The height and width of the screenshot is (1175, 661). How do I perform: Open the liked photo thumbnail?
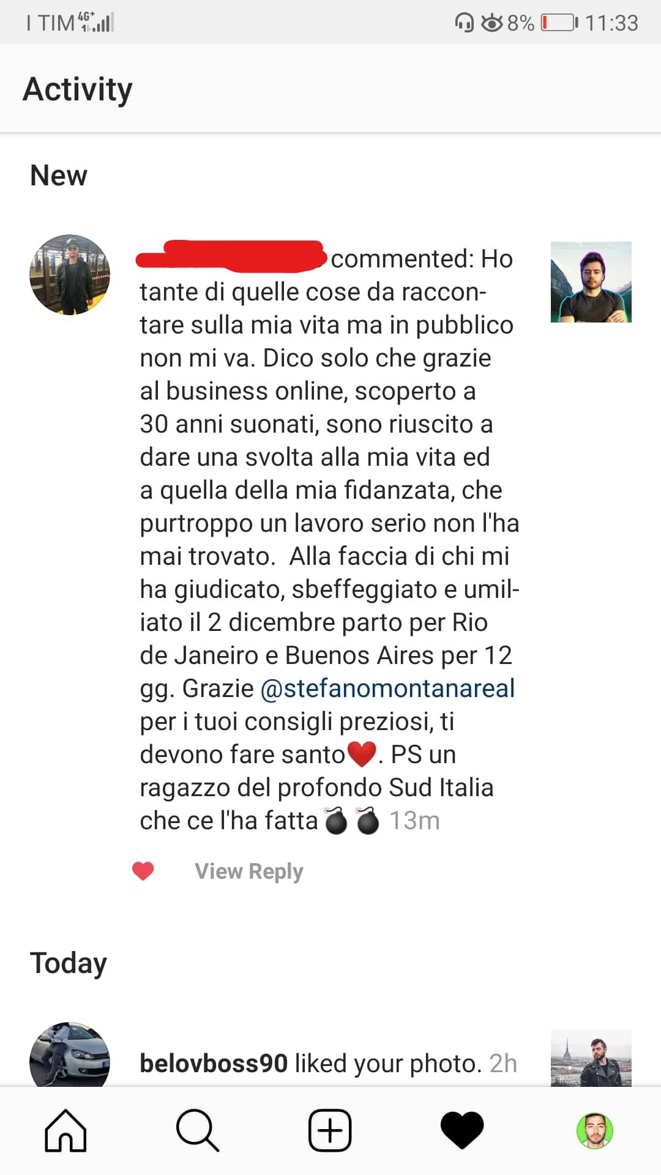click(591, 1058)
